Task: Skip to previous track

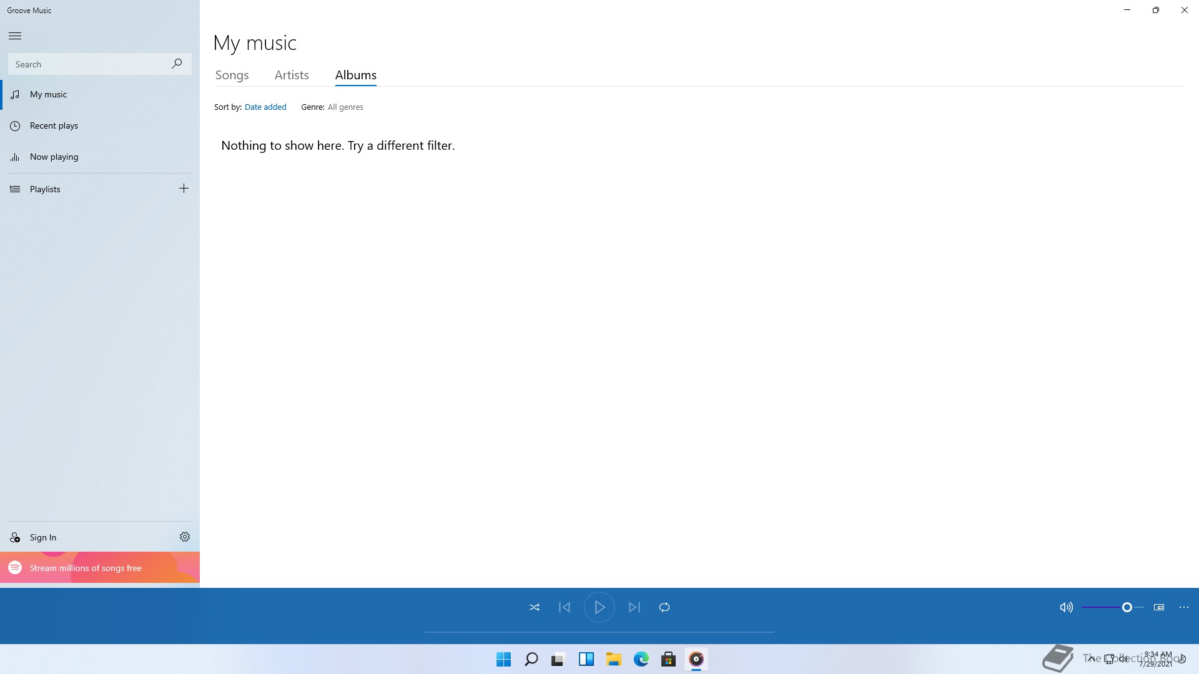Action: click(x=565, y=607)
